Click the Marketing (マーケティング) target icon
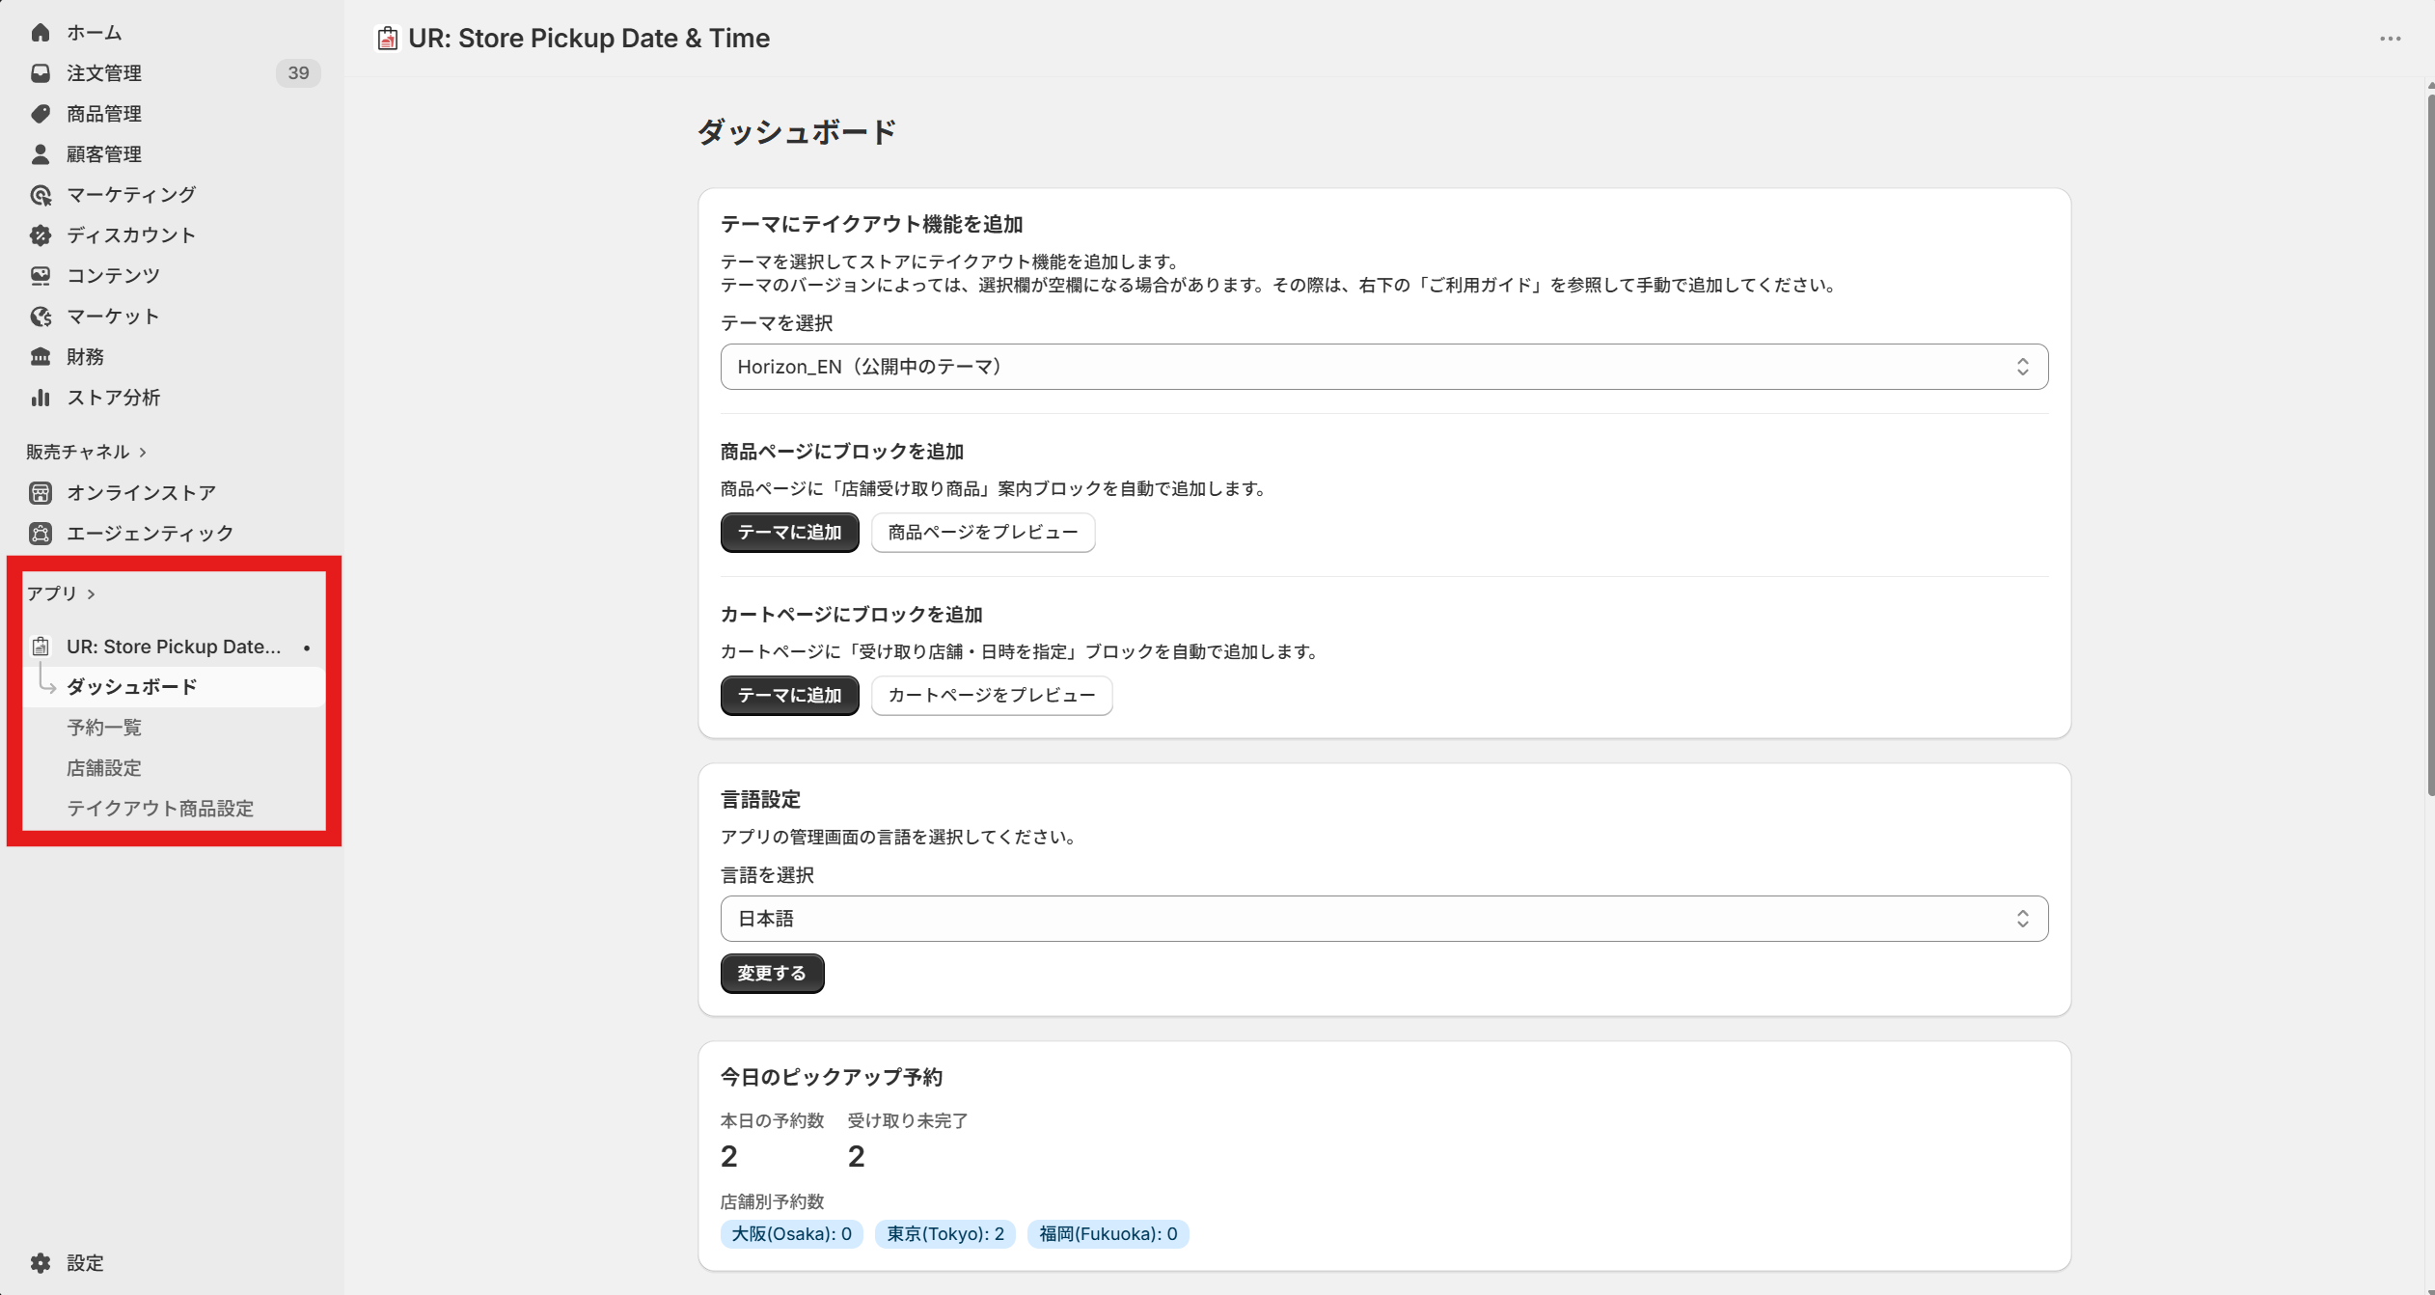 click(x=41, y=195)
